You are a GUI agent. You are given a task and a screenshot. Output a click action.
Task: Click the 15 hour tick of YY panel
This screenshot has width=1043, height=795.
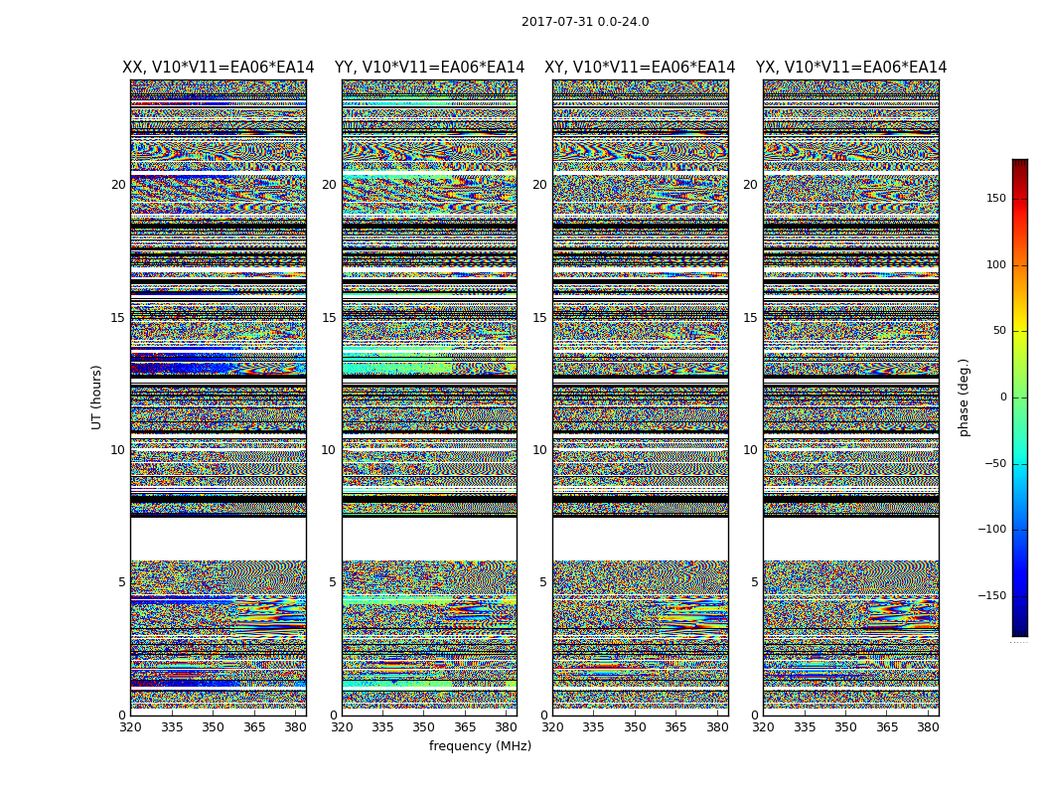click(329, 318)
